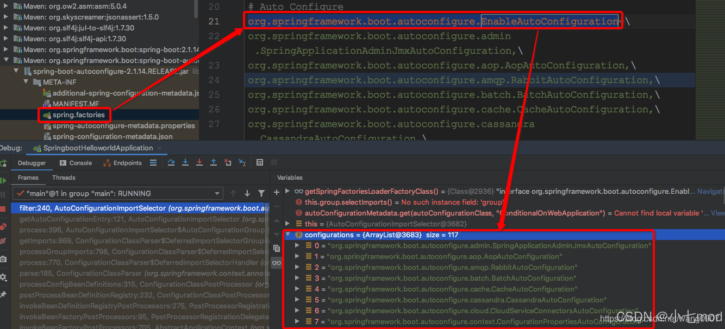Expand the Maven org.slf4j:slf4j-api:1.7.30 node

point(6,39)
